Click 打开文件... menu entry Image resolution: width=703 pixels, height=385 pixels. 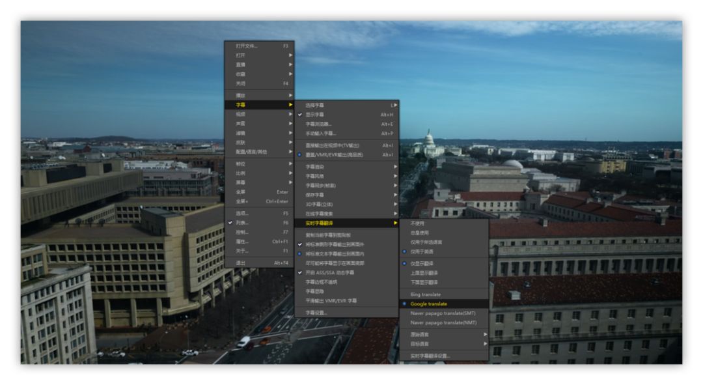tap(247, 46)
